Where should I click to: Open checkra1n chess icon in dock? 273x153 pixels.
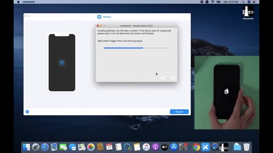[224, 147]
